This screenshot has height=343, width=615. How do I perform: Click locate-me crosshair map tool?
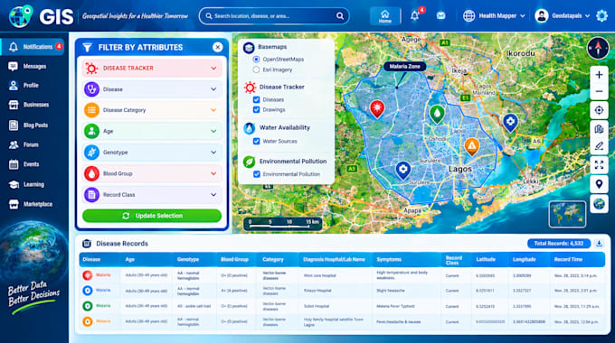click(x=599, y=110)
